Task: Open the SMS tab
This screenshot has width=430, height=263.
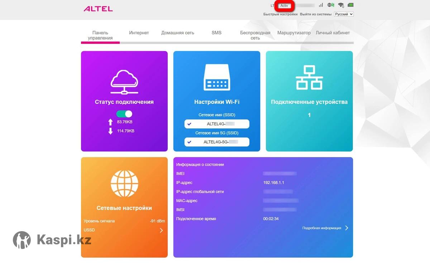Action: tap(216, 33)
